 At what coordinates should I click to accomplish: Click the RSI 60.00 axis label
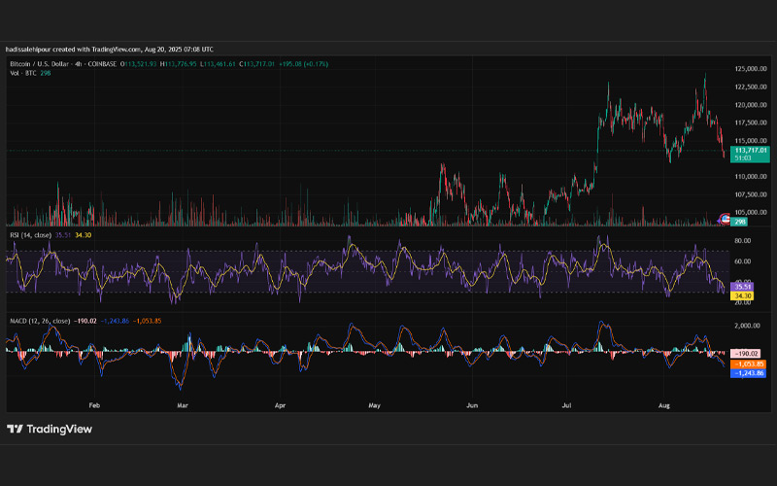pyautogui.click(x=742, y=260)
